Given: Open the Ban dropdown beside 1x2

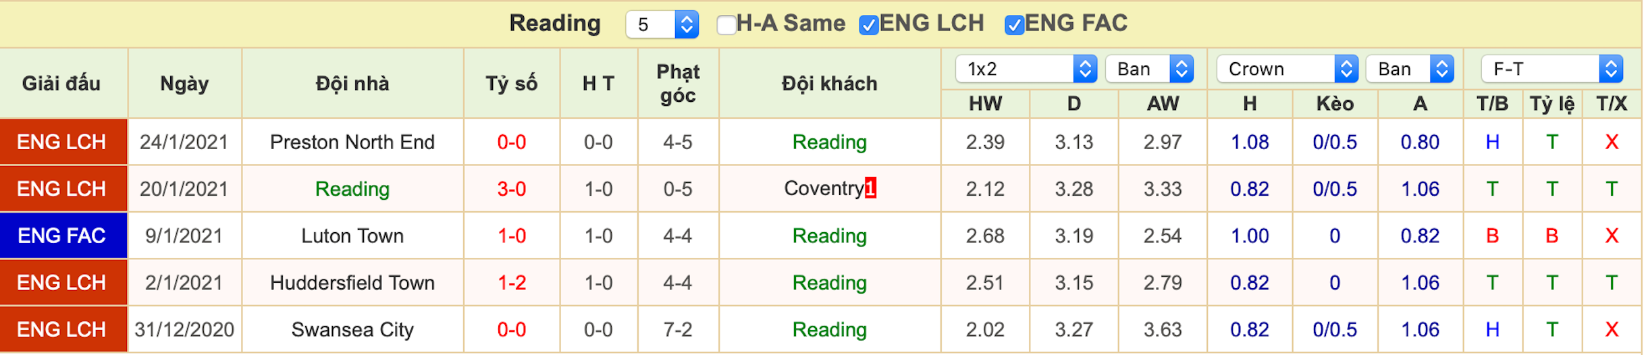Looking at the screenshot, I should [x=1150, y=69].
